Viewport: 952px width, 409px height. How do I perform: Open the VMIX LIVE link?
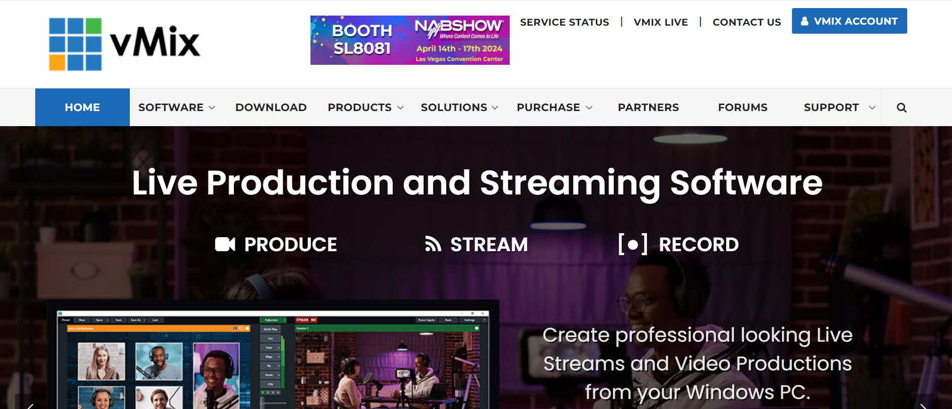[x=661, y=22]
